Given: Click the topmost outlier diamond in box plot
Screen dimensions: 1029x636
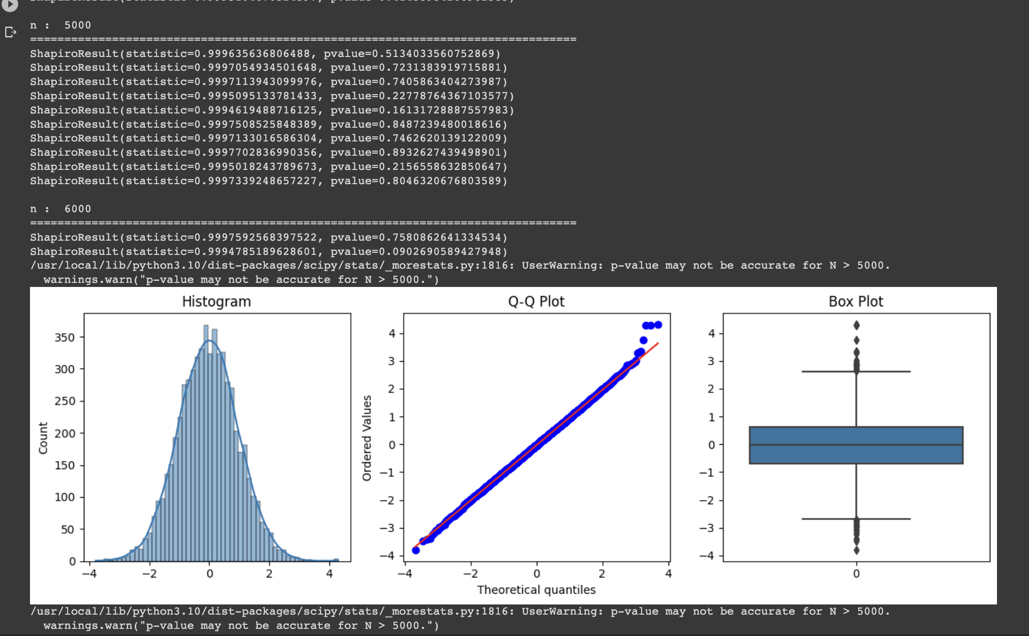Looking at the screenshot, I should (x=856, y=325).
